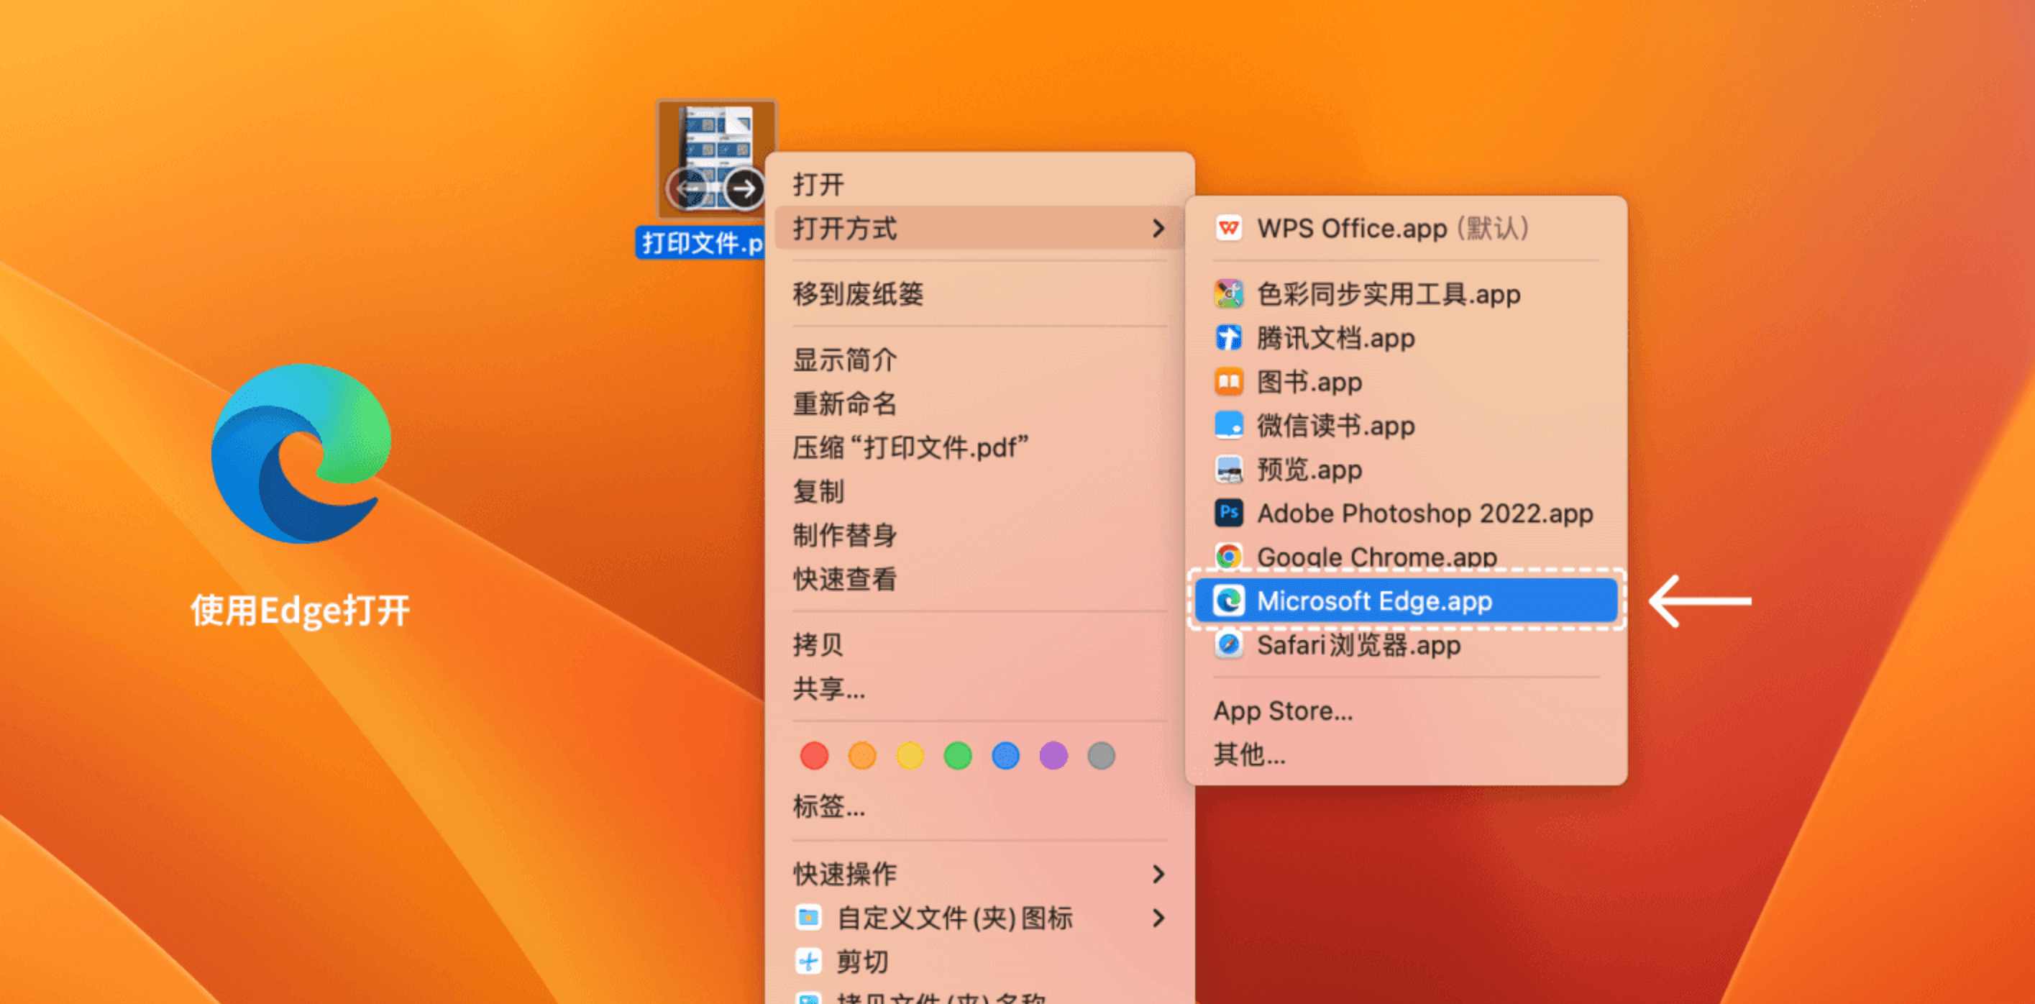2035x1004 pixels.
Task: Click App Store… in the submenu
Action: pyautogui.click(x=1282, y=711)
